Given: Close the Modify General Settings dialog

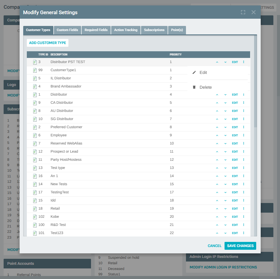Looking at the screenshot, I should click(253, 12).
